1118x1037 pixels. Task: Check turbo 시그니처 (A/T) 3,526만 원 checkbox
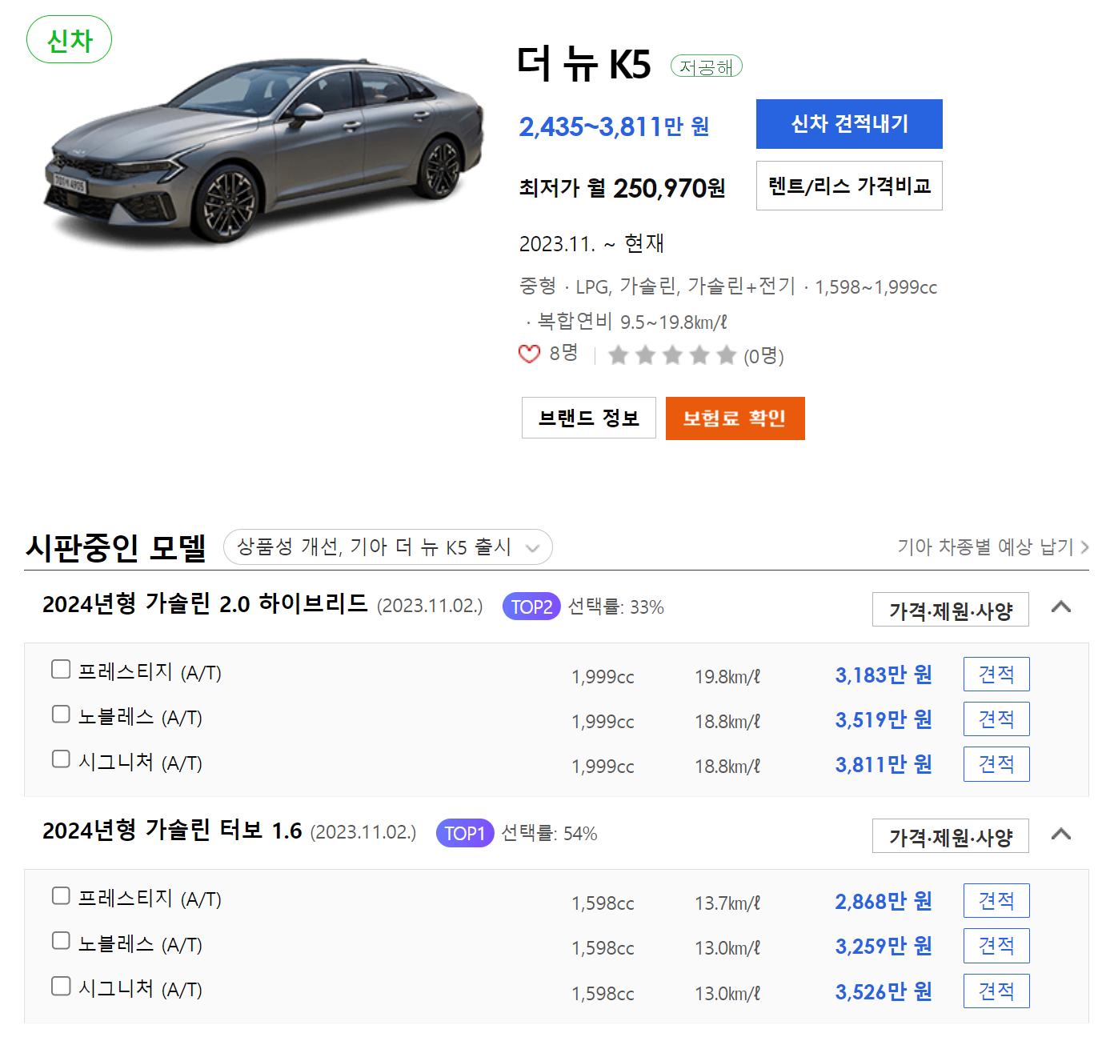click(x=61, y=986)
